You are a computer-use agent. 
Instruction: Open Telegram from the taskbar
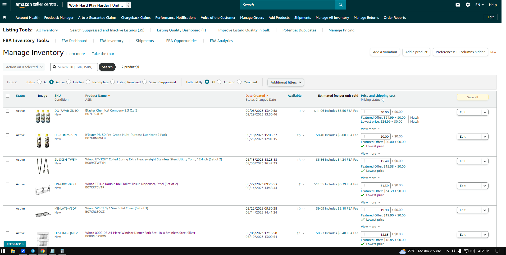point(33,251)
